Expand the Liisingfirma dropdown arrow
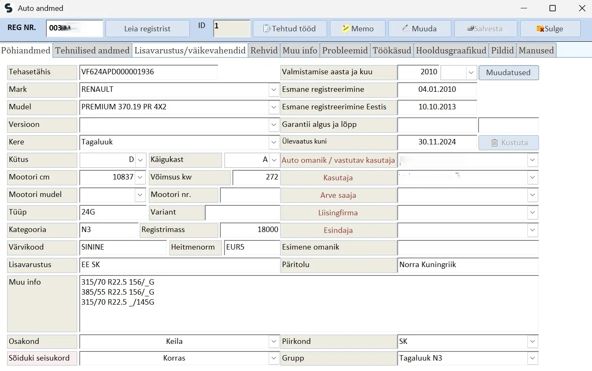Screen dimensions: 592x371 532,212
